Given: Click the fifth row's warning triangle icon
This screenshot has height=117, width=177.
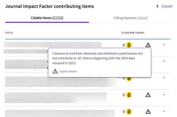Looking at the screenshot, I should coord(148,112).
